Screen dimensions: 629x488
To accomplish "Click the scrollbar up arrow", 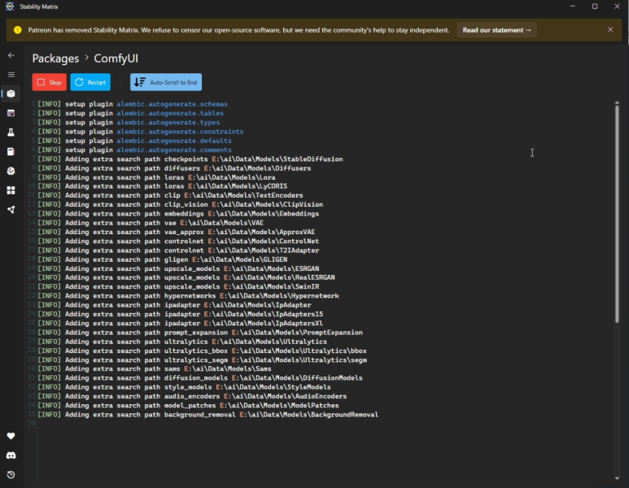I will click(617, 103).
